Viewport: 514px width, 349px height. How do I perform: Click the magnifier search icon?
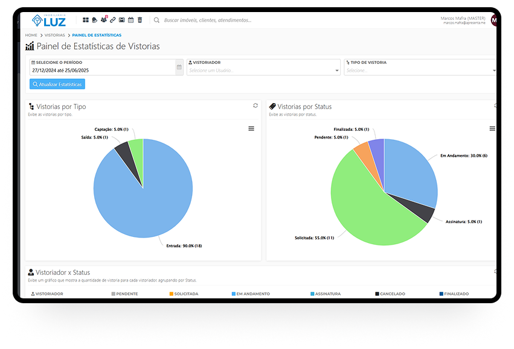[156, 20]
